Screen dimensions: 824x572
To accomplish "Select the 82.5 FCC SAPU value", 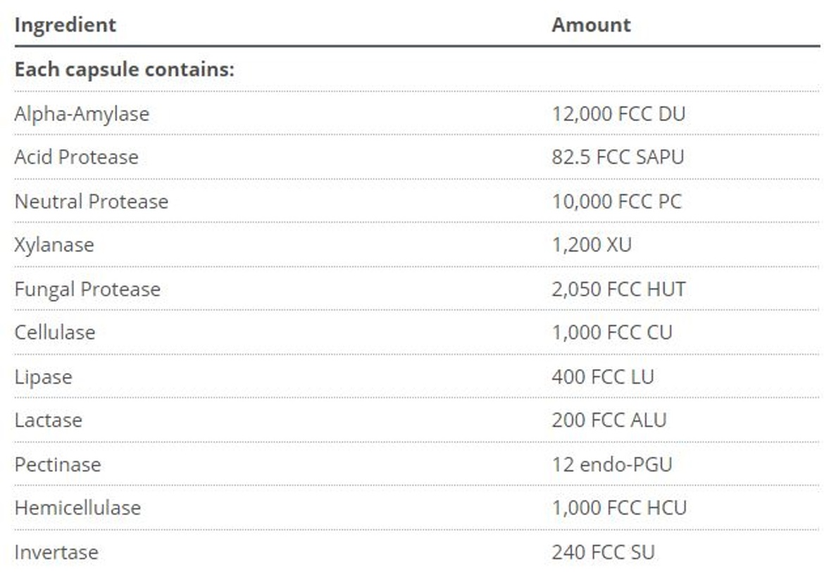I will [618, 157].
